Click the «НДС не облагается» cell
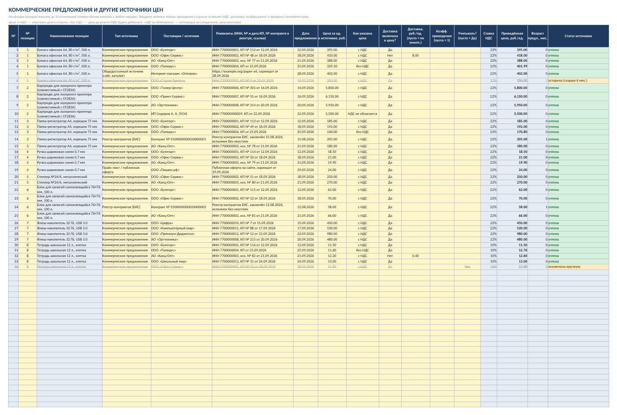 362,114
